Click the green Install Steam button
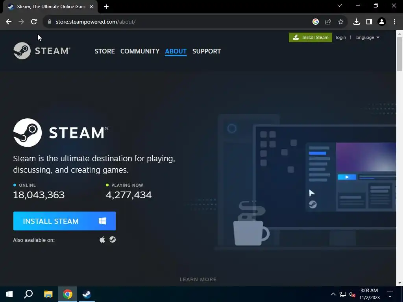This screenshot has width=403, height=302. (x=310, y=37)
